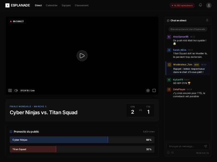217x162 pixels.
Task: Open video player settings gear
Action: pyautogui.click(x=148, y=90)
